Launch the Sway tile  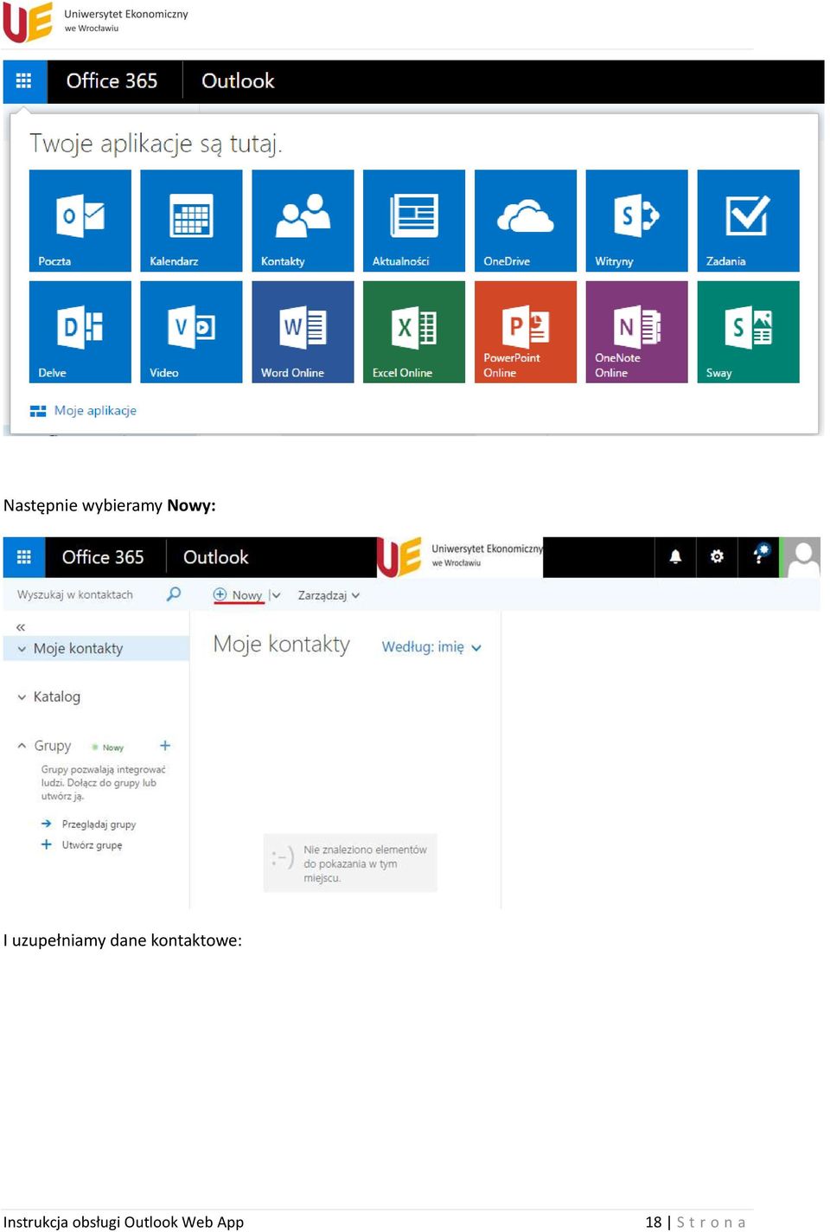click(748, 332)
